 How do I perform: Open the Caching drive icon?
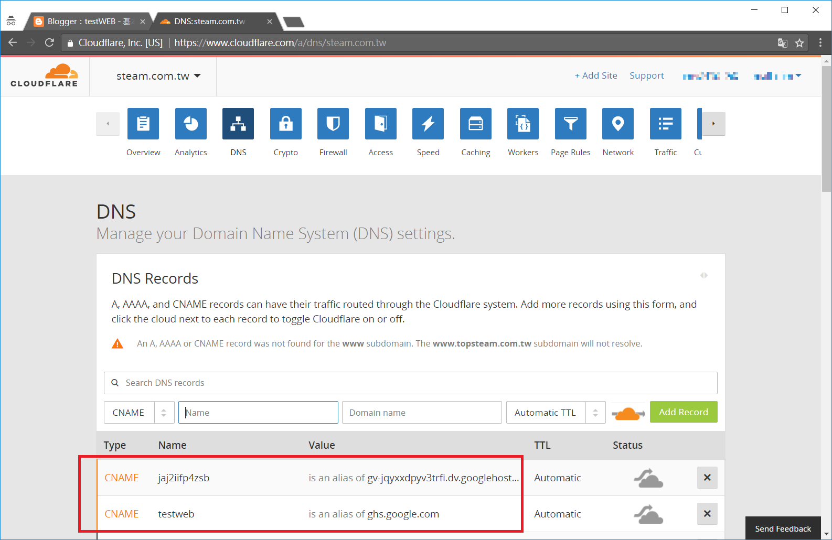(x=476, y=124)
